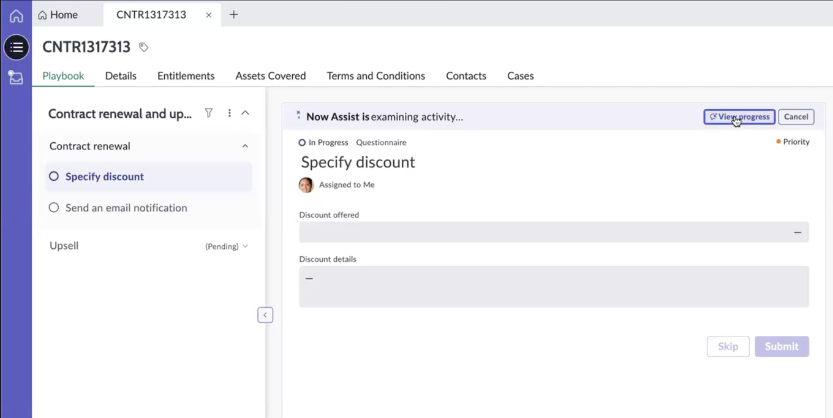This screenshot has height=418, width=833.
Task: Click Send an email notification status circle
Action: (54, 208)
